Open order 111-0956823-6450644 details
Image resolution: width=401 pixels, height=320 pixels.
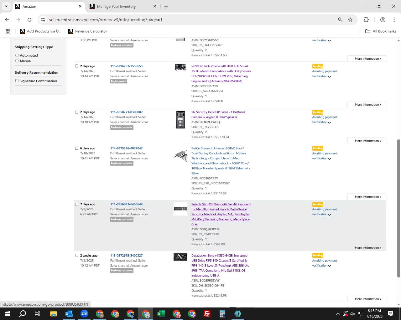tap(126, 204)
